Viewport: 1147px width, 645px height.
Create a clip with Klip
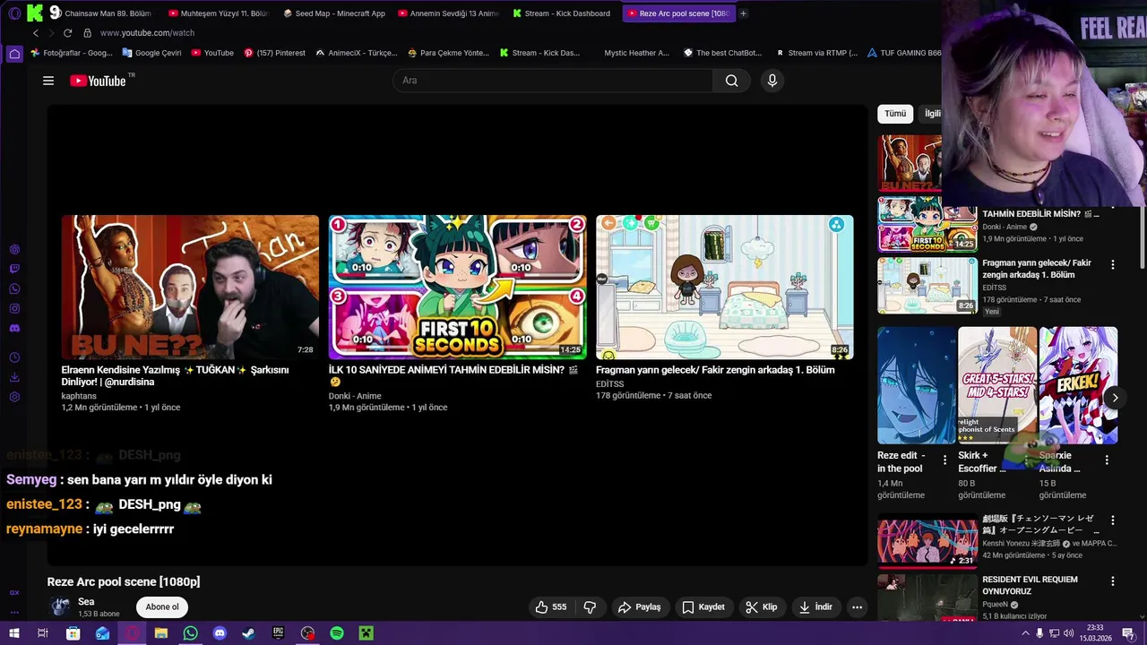tap(762, 607)
